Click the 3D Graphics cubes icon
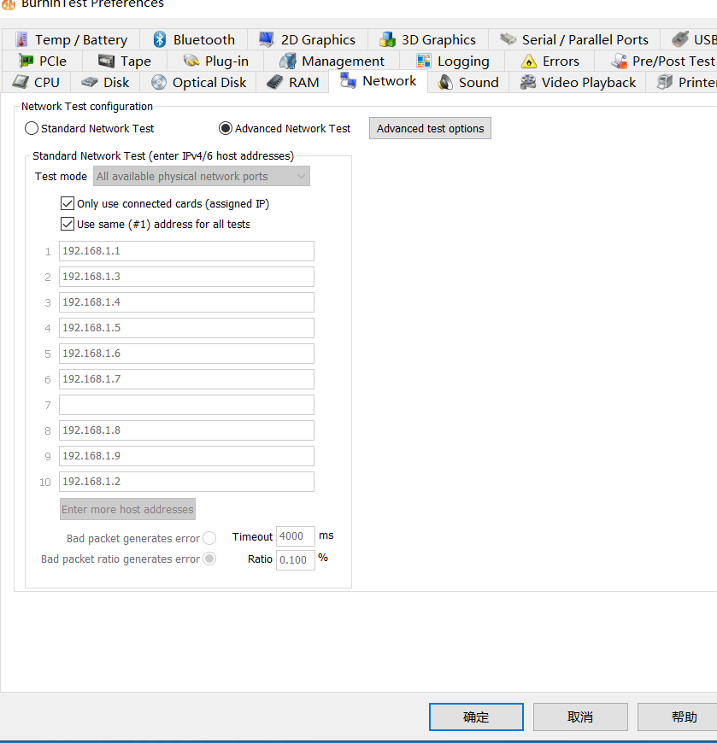Image resolution: width=717 pixels, height=743 pixels. coord(387,39)
